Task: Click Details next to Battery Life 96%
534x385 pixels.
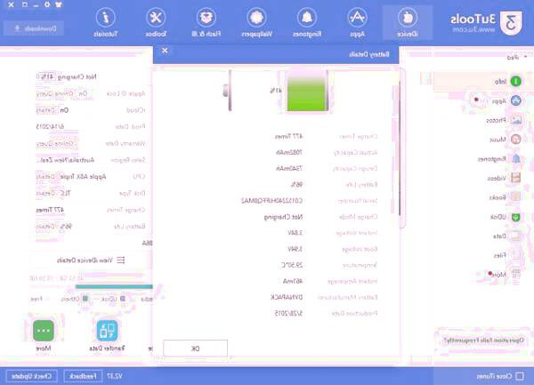Action: pos(46,226)
